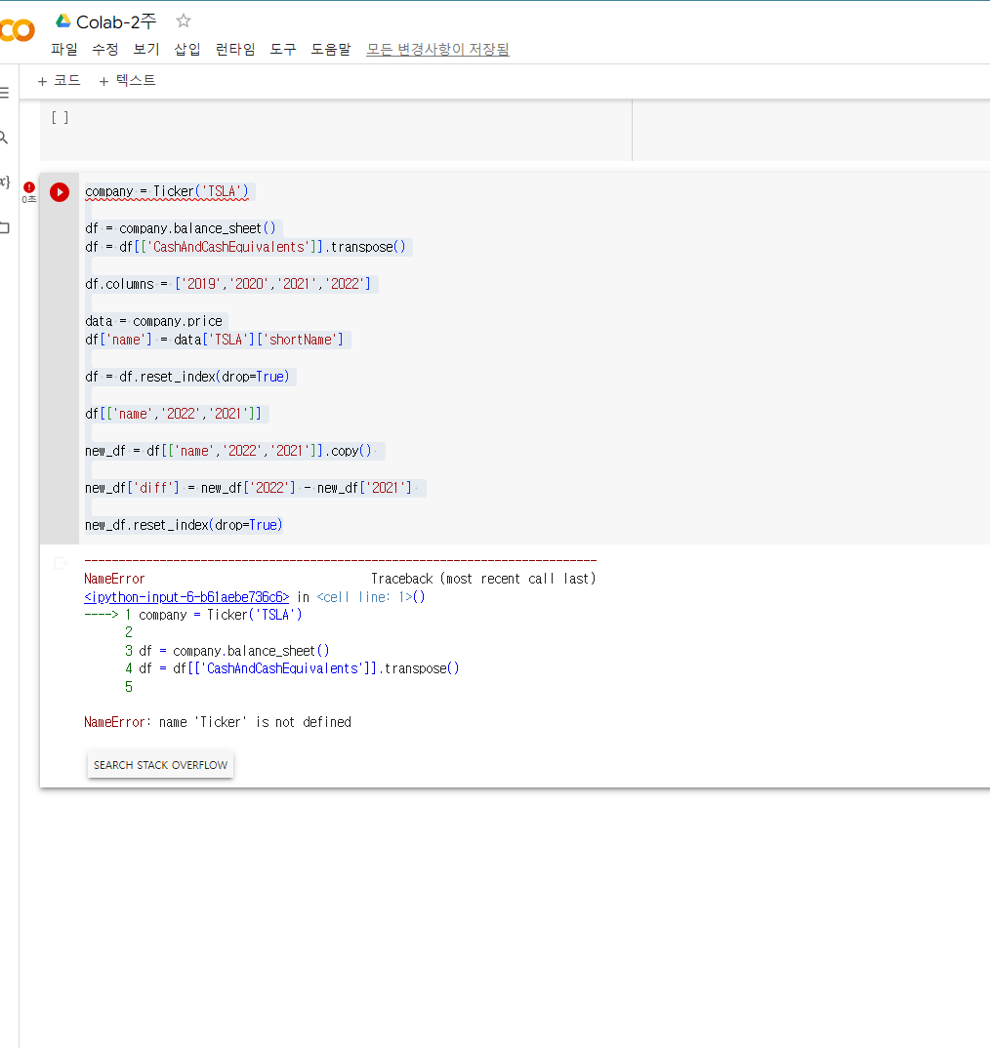Open the 도구 menu
The width and height of the screenshot is (990, 1048).
pos(283,49)
